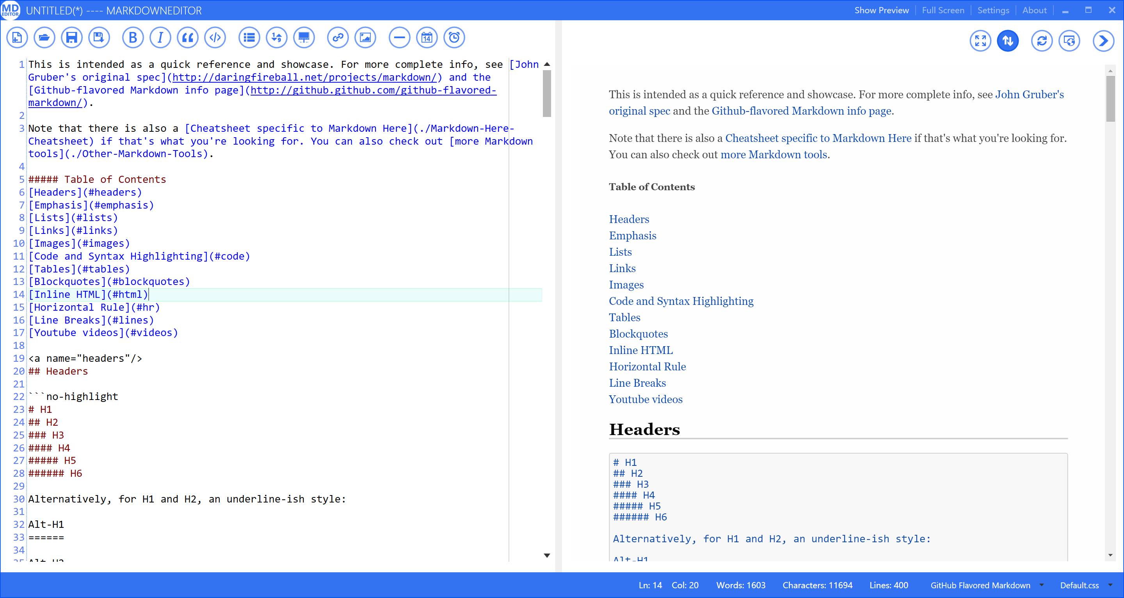Click editor line '```no-highlight'
This screenshot has height=598, width=1124.
point(73,396)
